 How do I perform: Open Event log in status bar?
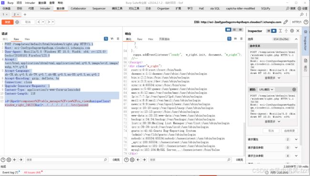click(10, 173)
